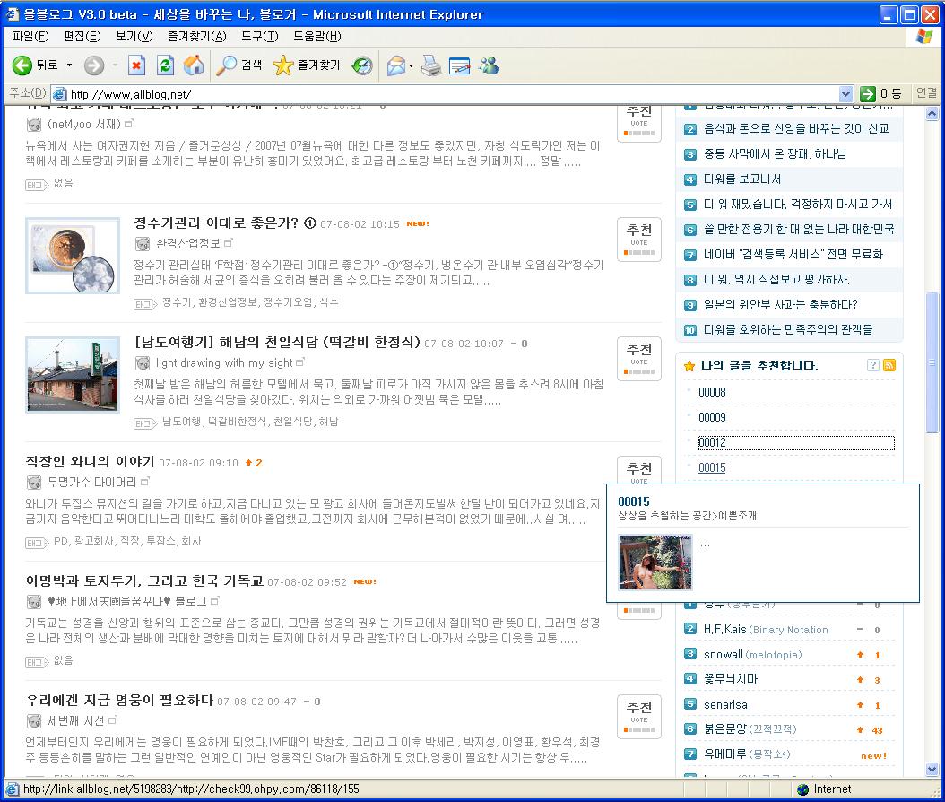
Task: Click the 이동 Go button
Action: pyautogui.click(x=880, y=93)
